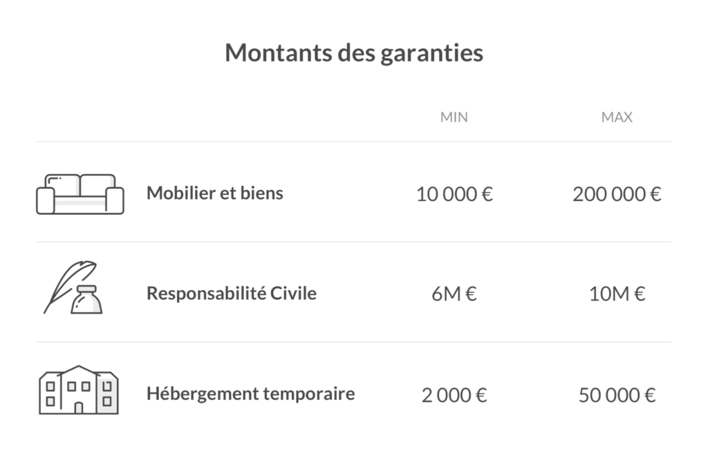
Task: Click the ink bottle icon
Action: [86, 299]
